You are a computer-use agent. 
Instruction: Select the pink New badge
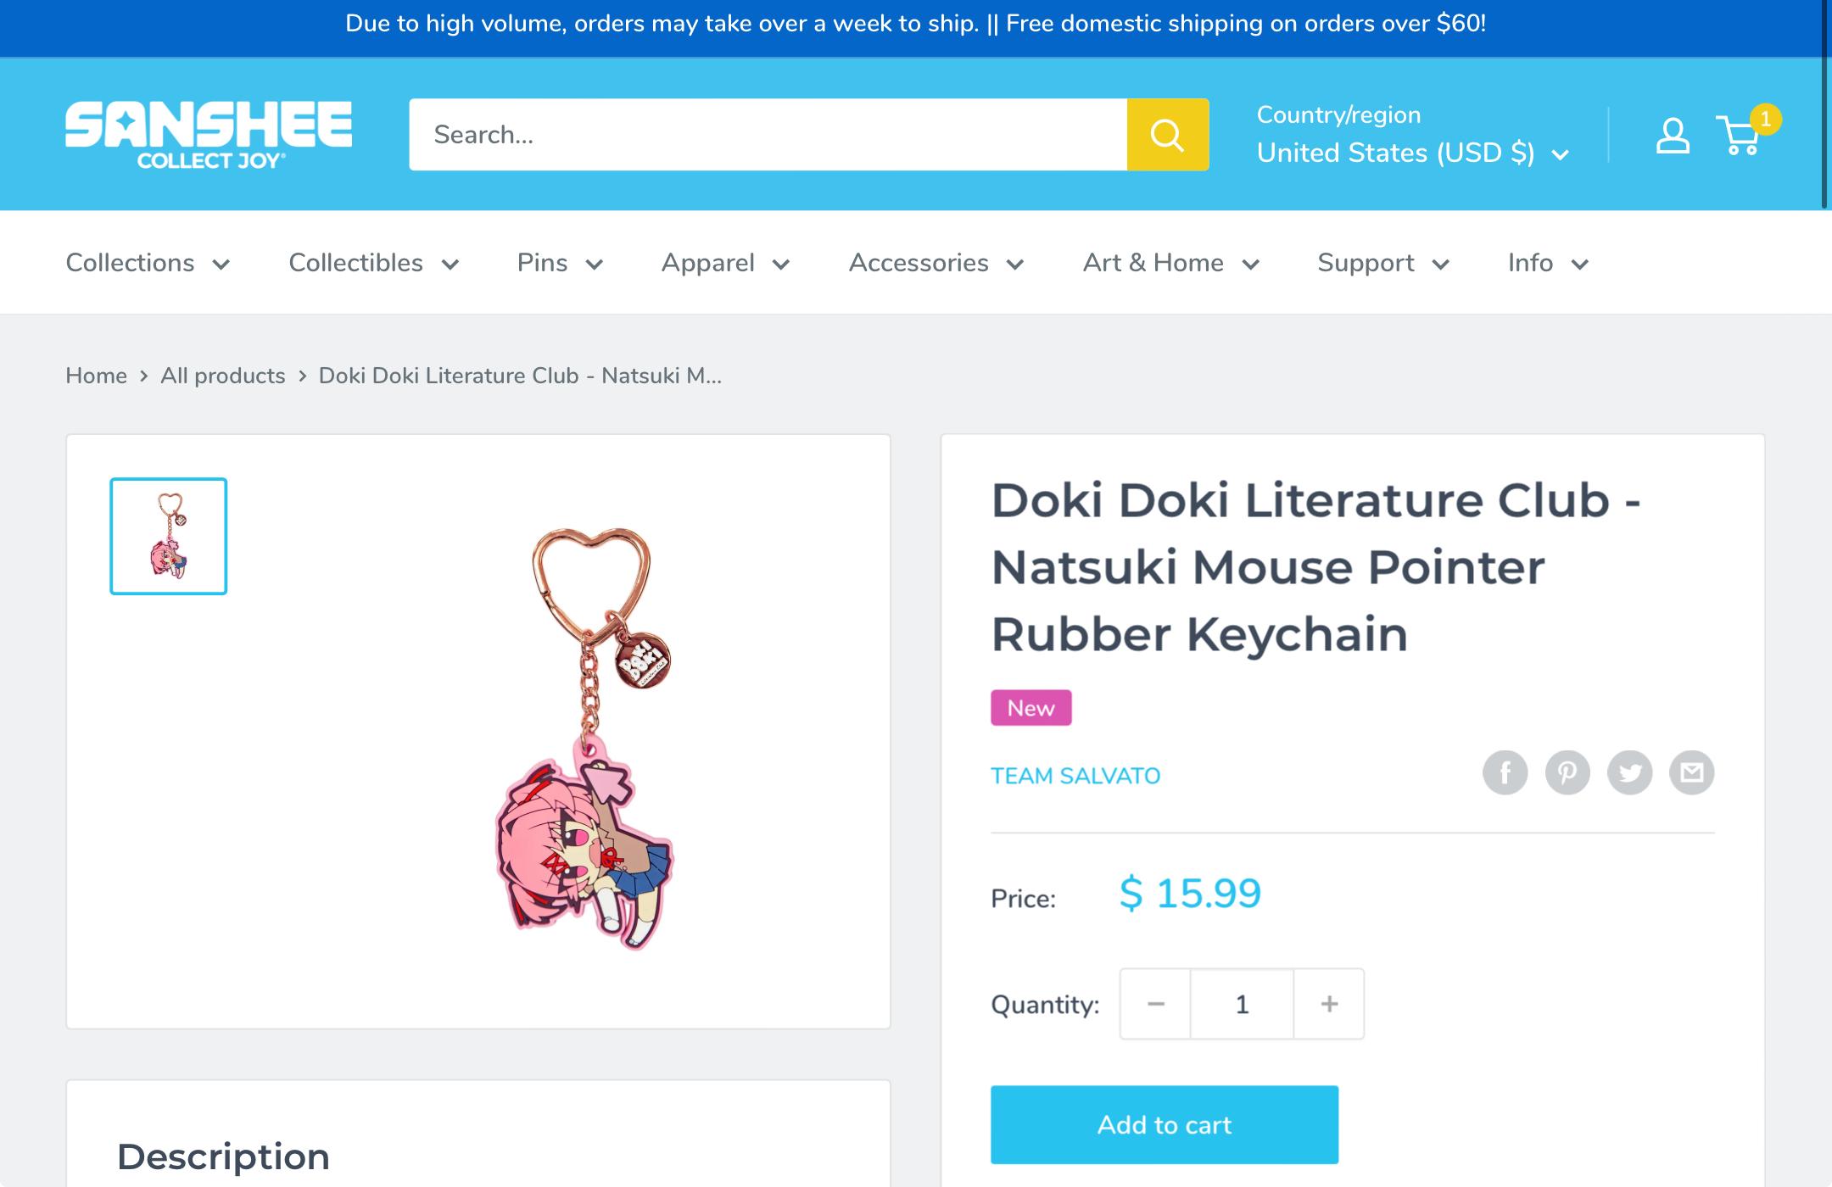tap(1029, 708)
